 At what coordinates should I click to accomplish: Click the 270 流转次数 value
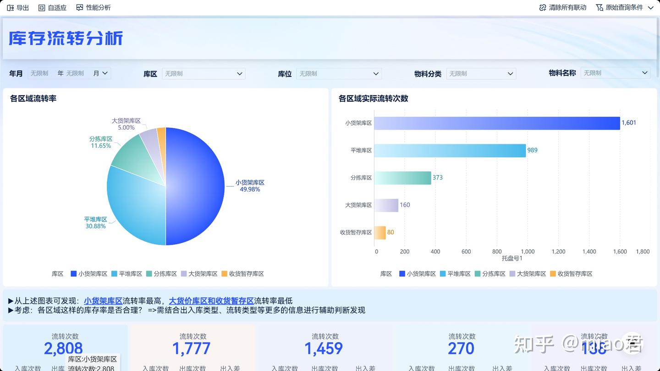click(x=461, y=349)
